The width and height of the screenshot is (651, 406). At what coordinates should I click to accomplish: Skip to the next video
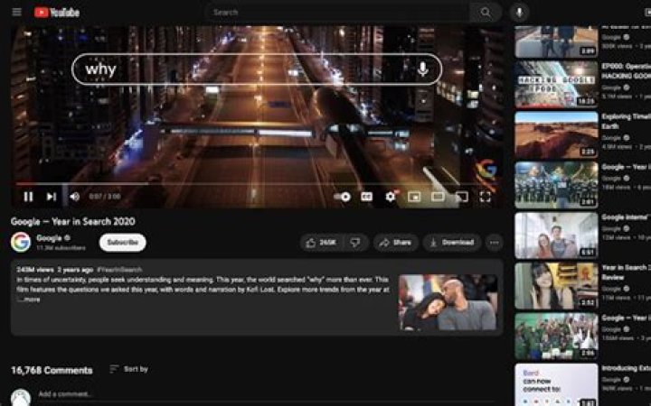pos(51,197)
